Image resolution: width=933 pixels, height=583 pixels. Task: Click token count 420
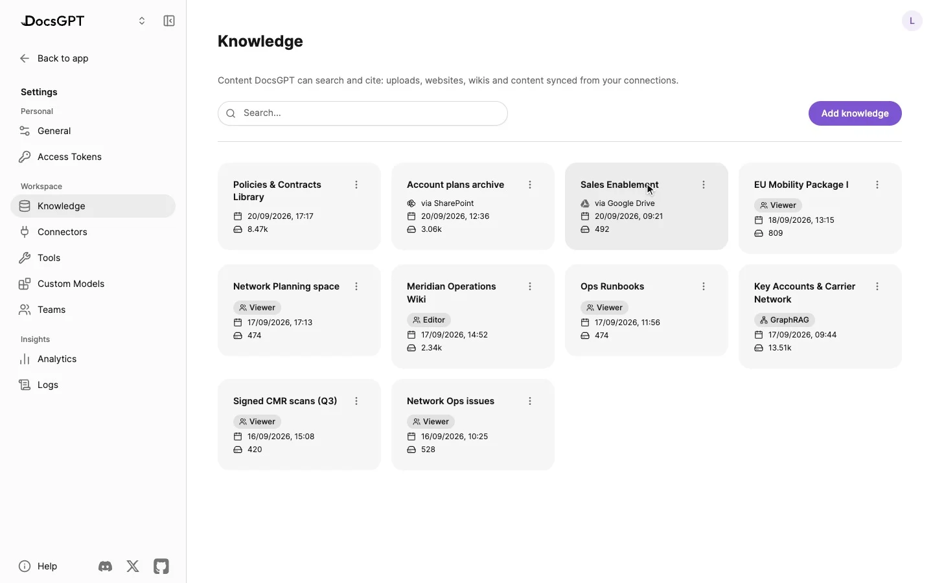pos(255,450)
